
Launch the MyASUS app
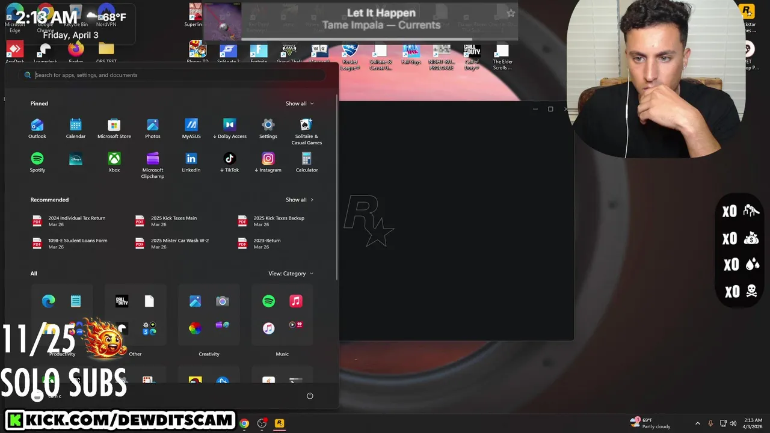[x=191, y=129]
